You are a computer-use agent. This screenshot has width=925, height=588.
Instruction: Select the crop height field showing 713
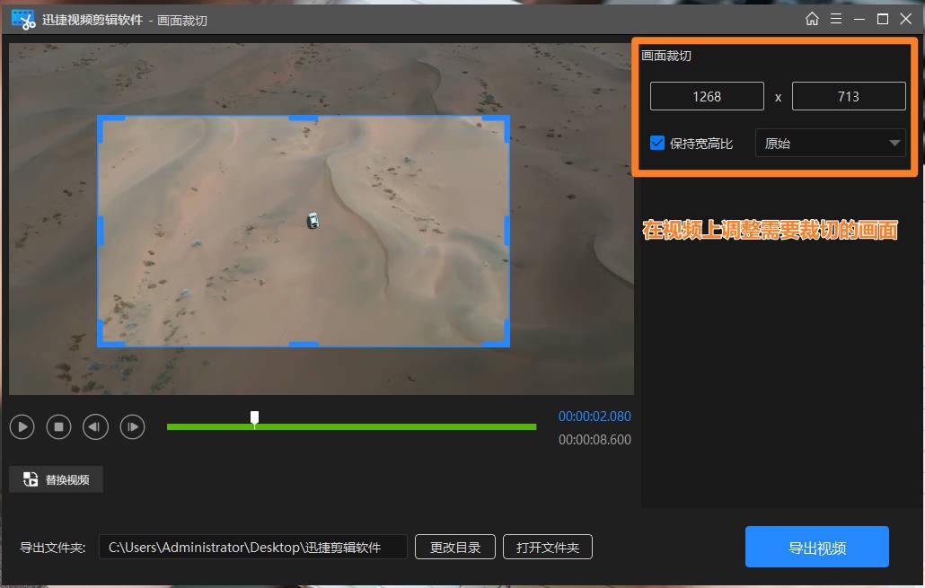(849, 96)
